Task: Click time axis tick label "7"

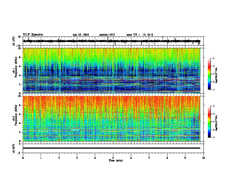Action: tap(149, 158)
